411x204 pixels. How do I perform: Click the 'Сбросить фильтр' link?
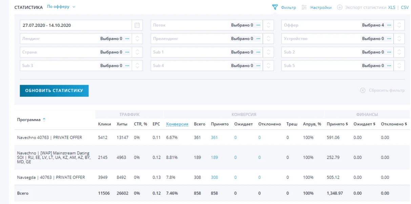click(x=387, y=91)
